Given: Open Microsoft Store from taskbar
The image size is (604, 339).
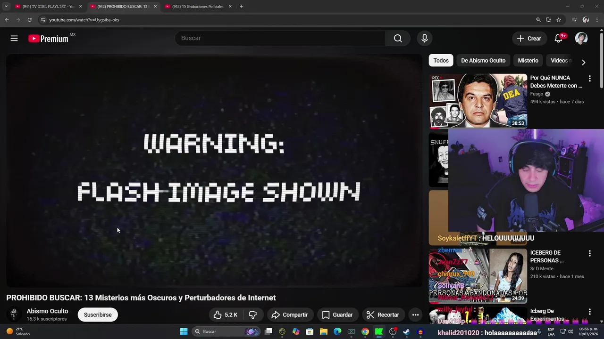Looking at the screenshot, I should point(310,331).
